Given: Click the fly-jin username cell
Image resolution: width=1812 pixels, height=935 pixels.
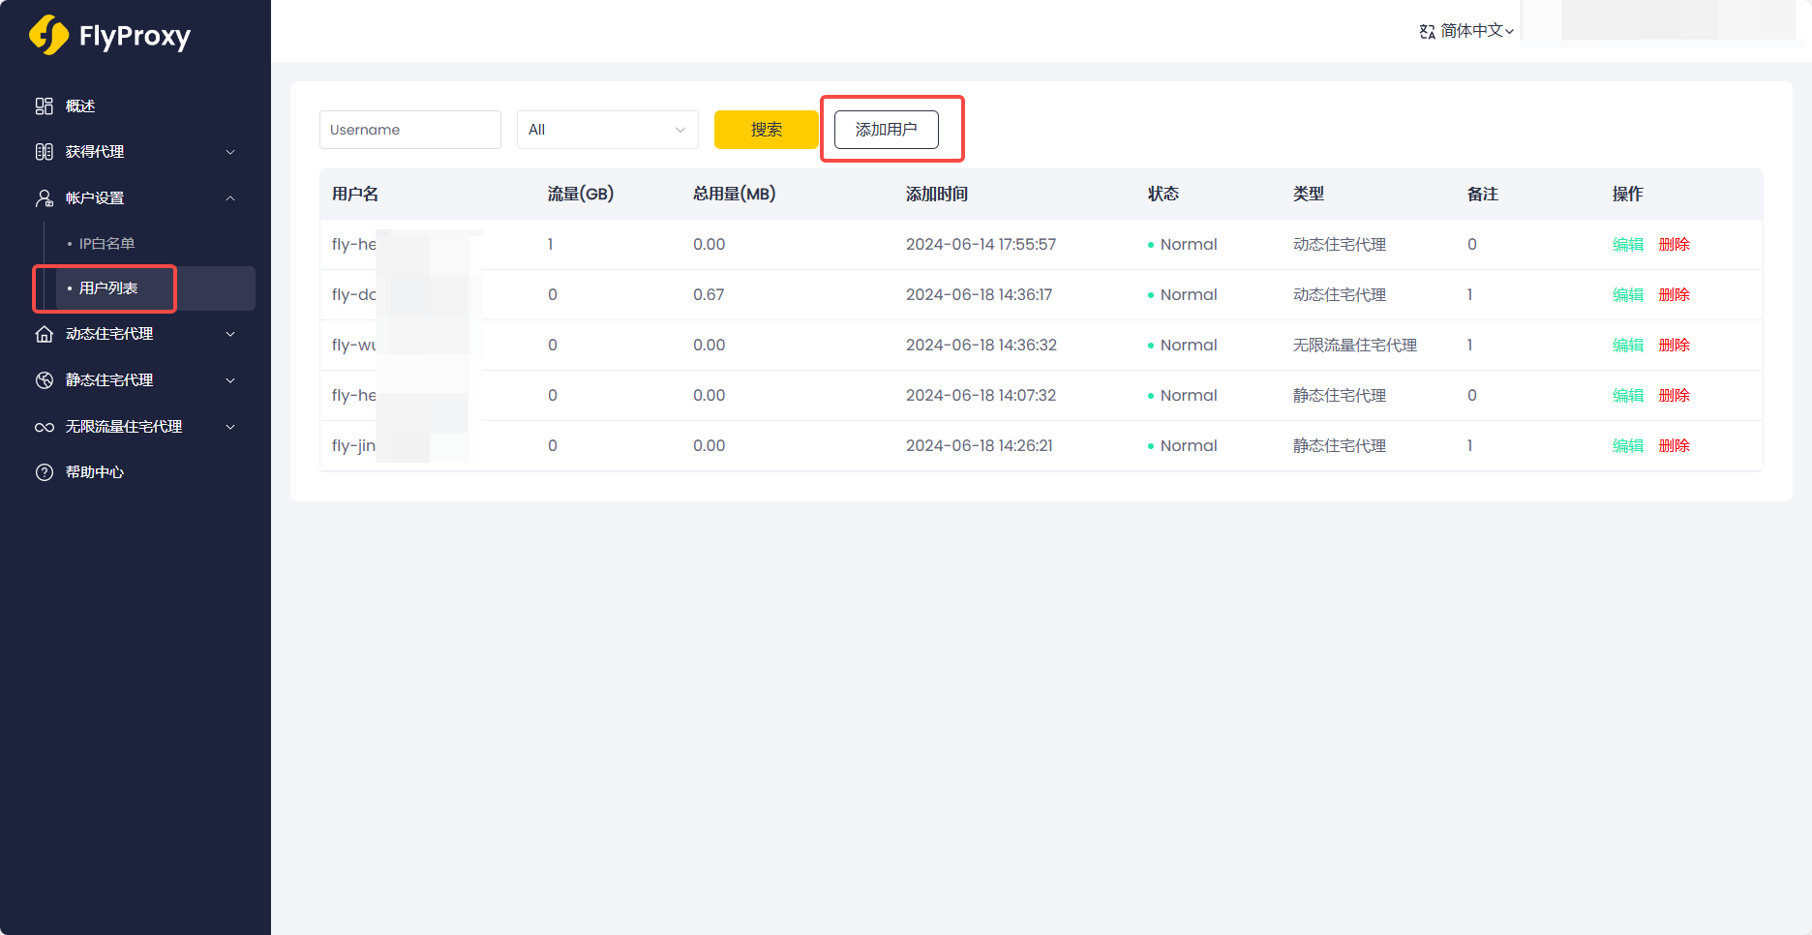Looking at the screenshot, I should (354, 446).
